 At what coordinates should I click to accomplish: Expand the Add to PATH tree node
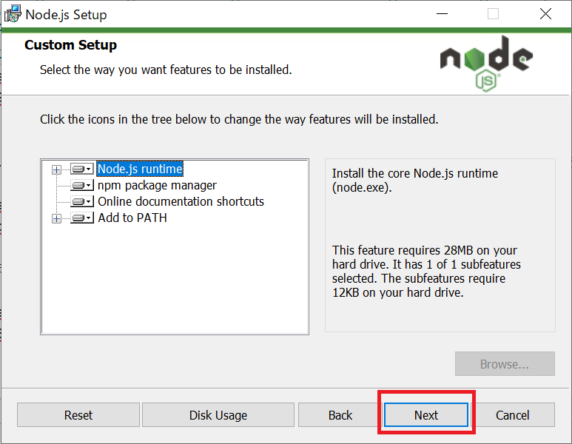[56, 218]
